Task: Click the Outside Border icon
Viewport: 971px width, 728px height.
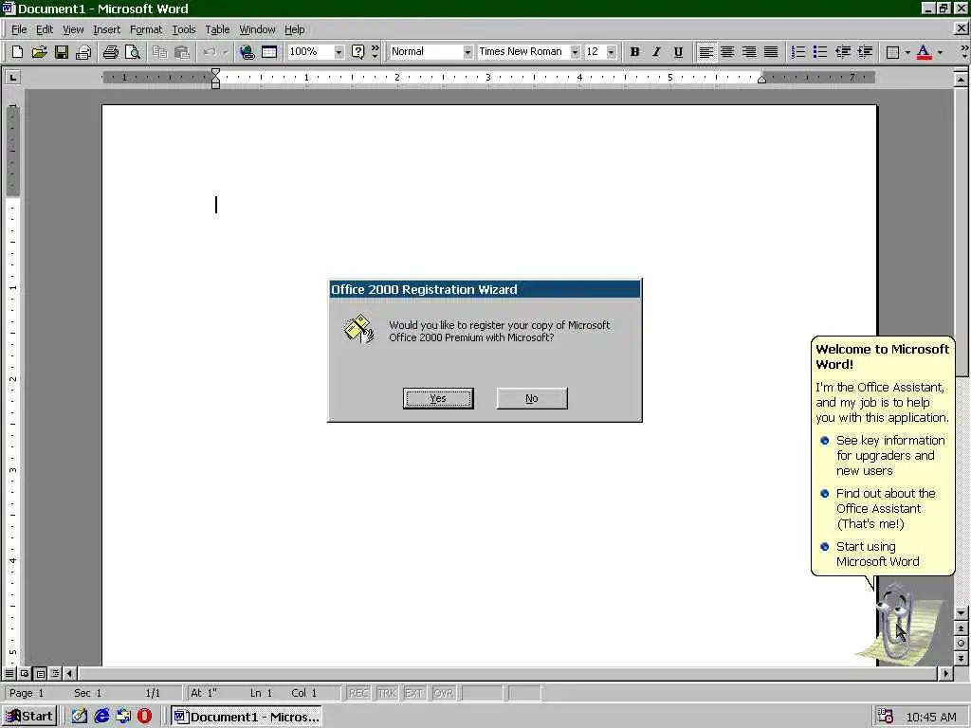Action: point(892,52)
